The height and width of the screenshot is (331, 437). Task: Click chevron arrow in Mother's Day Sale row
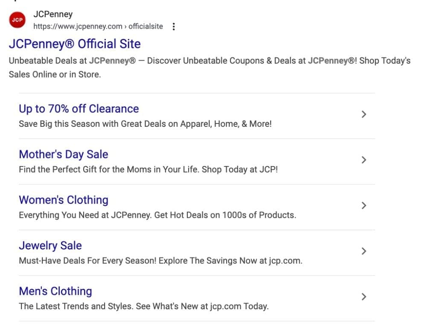tap(364, 160)
